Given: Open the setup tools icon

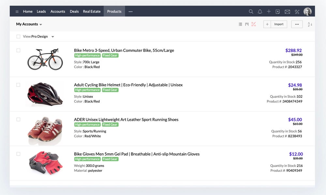Looking at the screenshot, I should pyautogui.click(x=297, y=12).
